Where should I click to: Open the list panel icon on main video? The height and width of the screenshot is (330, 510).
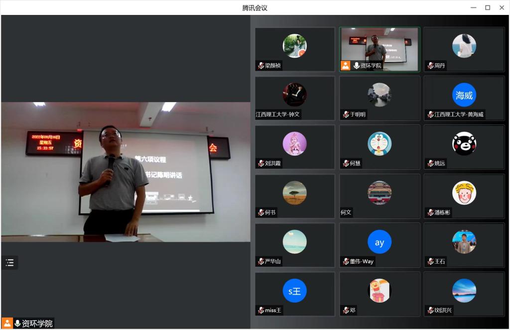coord(9,263)
